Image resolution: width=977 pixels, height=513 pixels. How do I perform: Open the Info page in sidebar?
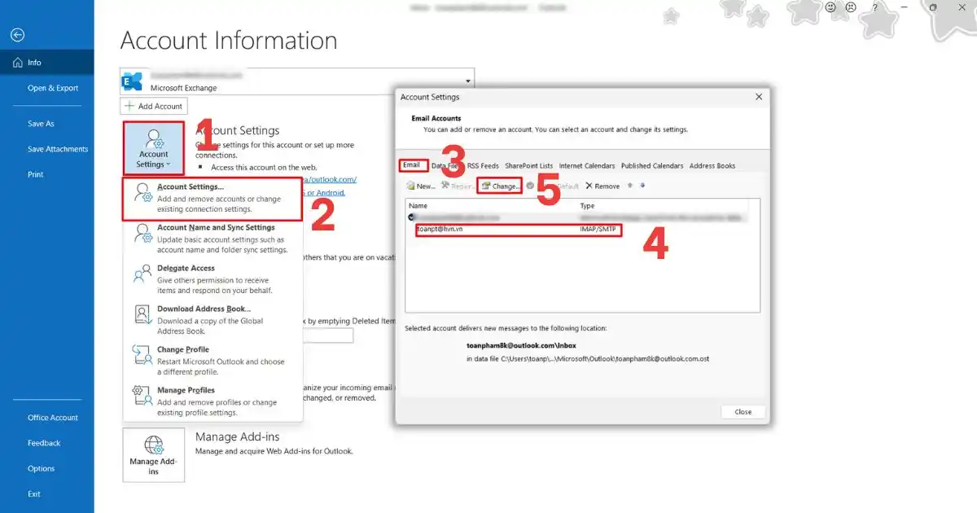click(46, 63)
